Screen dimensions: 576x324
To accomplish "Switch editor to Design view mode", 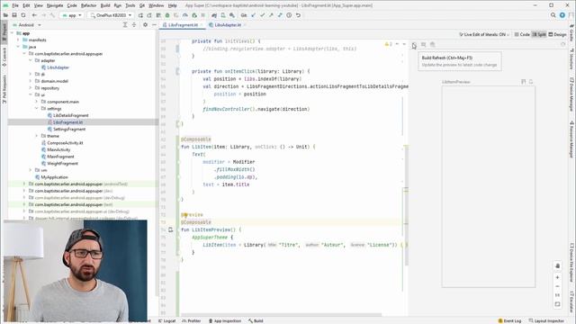I will [557, 34].
